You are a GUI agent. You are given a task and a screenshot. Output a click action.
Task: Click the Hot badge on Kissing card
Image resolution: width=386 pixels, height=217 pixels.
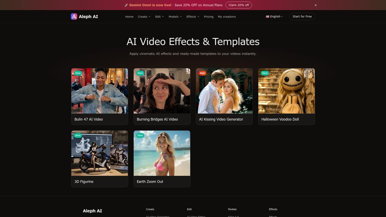point(202,73)
